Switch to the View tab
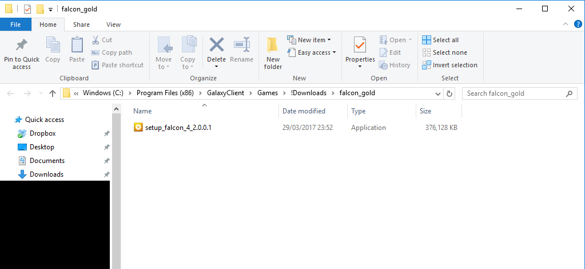Image resolution: width=585 pixels, height=269 pixels. tap(113, 25)
